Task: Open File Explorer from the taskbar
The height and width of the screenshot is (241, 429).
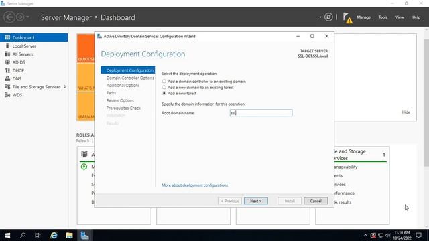Action: coord(69,235)
